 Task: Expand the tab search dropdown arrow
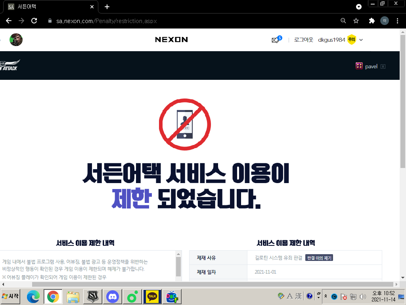tap(359, 7)
